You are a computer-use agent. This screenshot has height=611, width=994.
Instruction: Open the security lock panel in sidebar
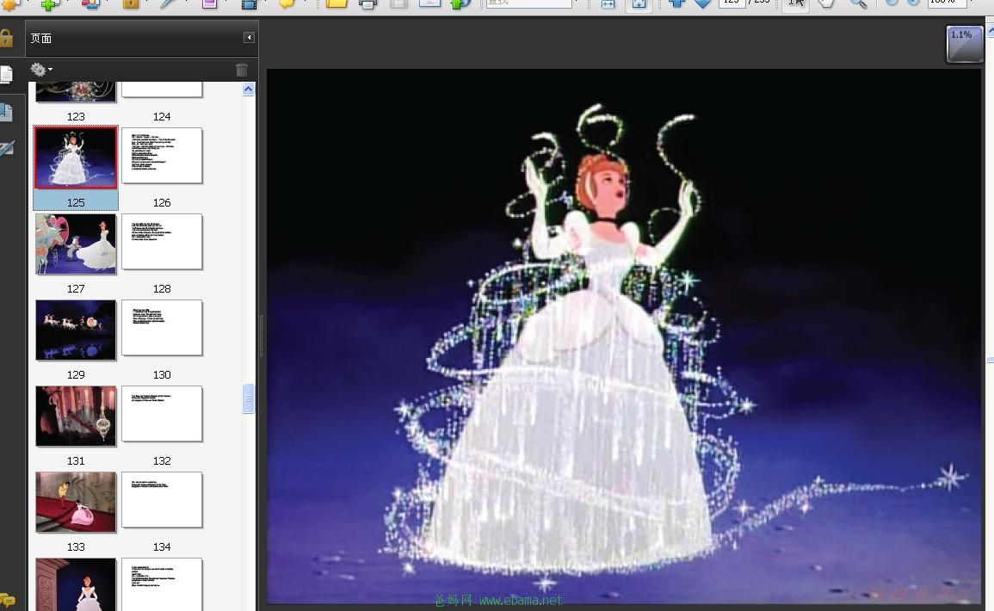(x=6, y=39)
